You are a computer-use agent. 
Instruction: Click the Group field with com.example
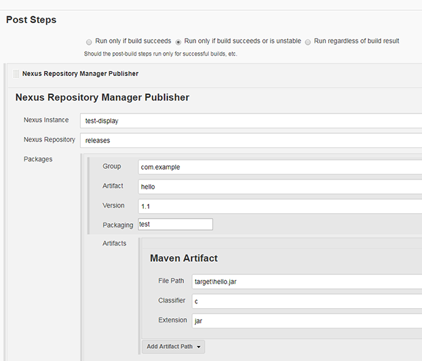(x=280, y=167)
